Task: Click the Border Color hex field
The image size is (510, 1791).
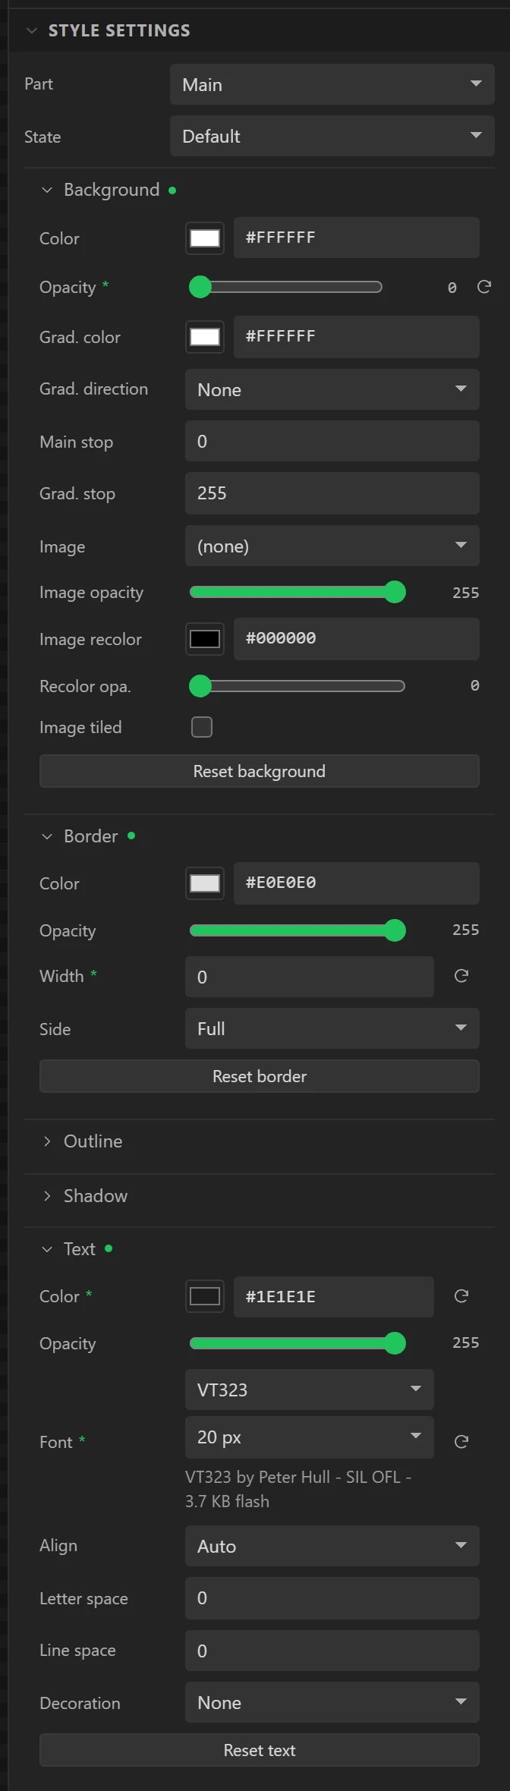Action: pos(357,883)
